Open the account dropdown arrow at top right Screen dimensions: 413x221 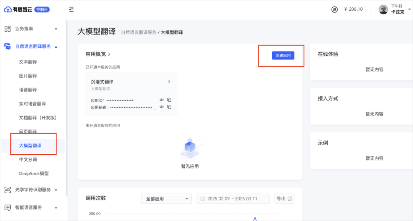coord(409,10)
